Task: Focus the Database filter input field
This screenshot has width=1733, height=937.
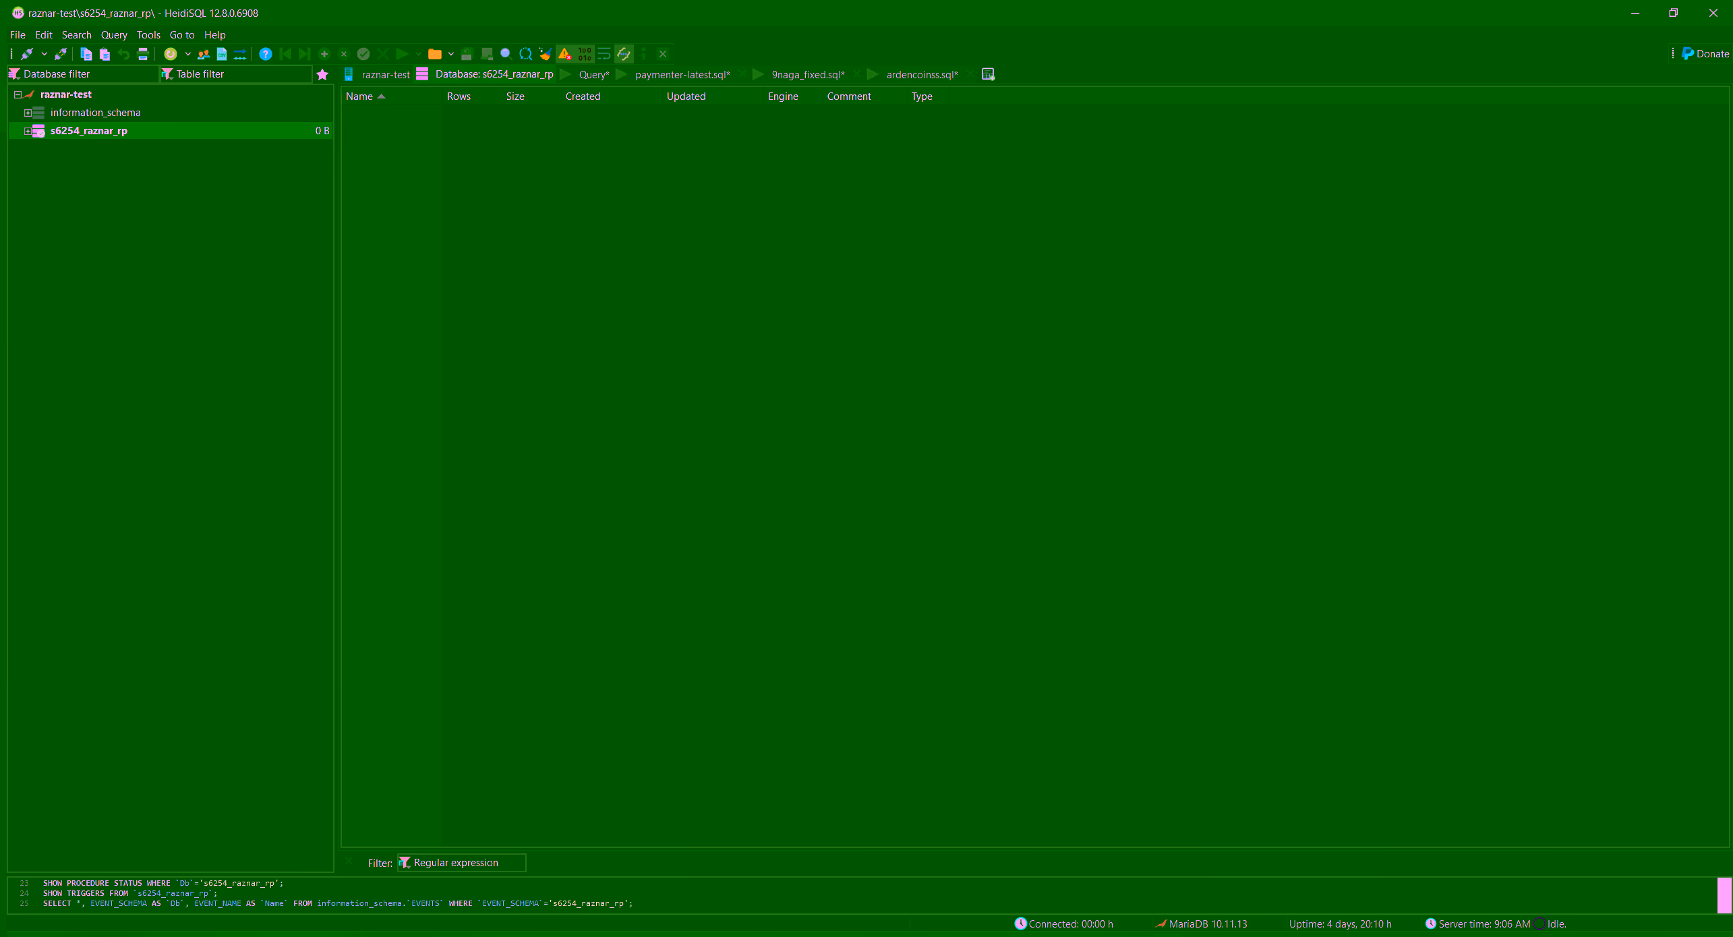Action: [x=83, y=74]
